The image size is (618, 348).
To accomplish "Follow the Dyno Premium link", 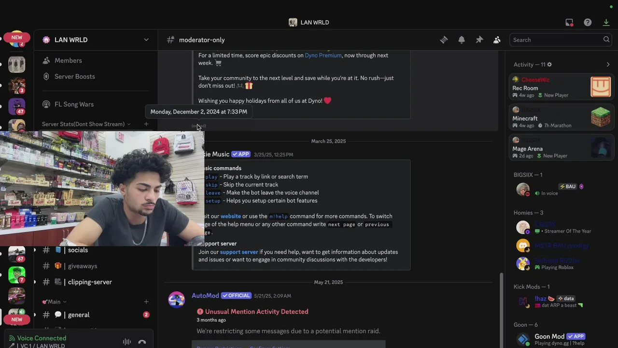I will 323,56.
